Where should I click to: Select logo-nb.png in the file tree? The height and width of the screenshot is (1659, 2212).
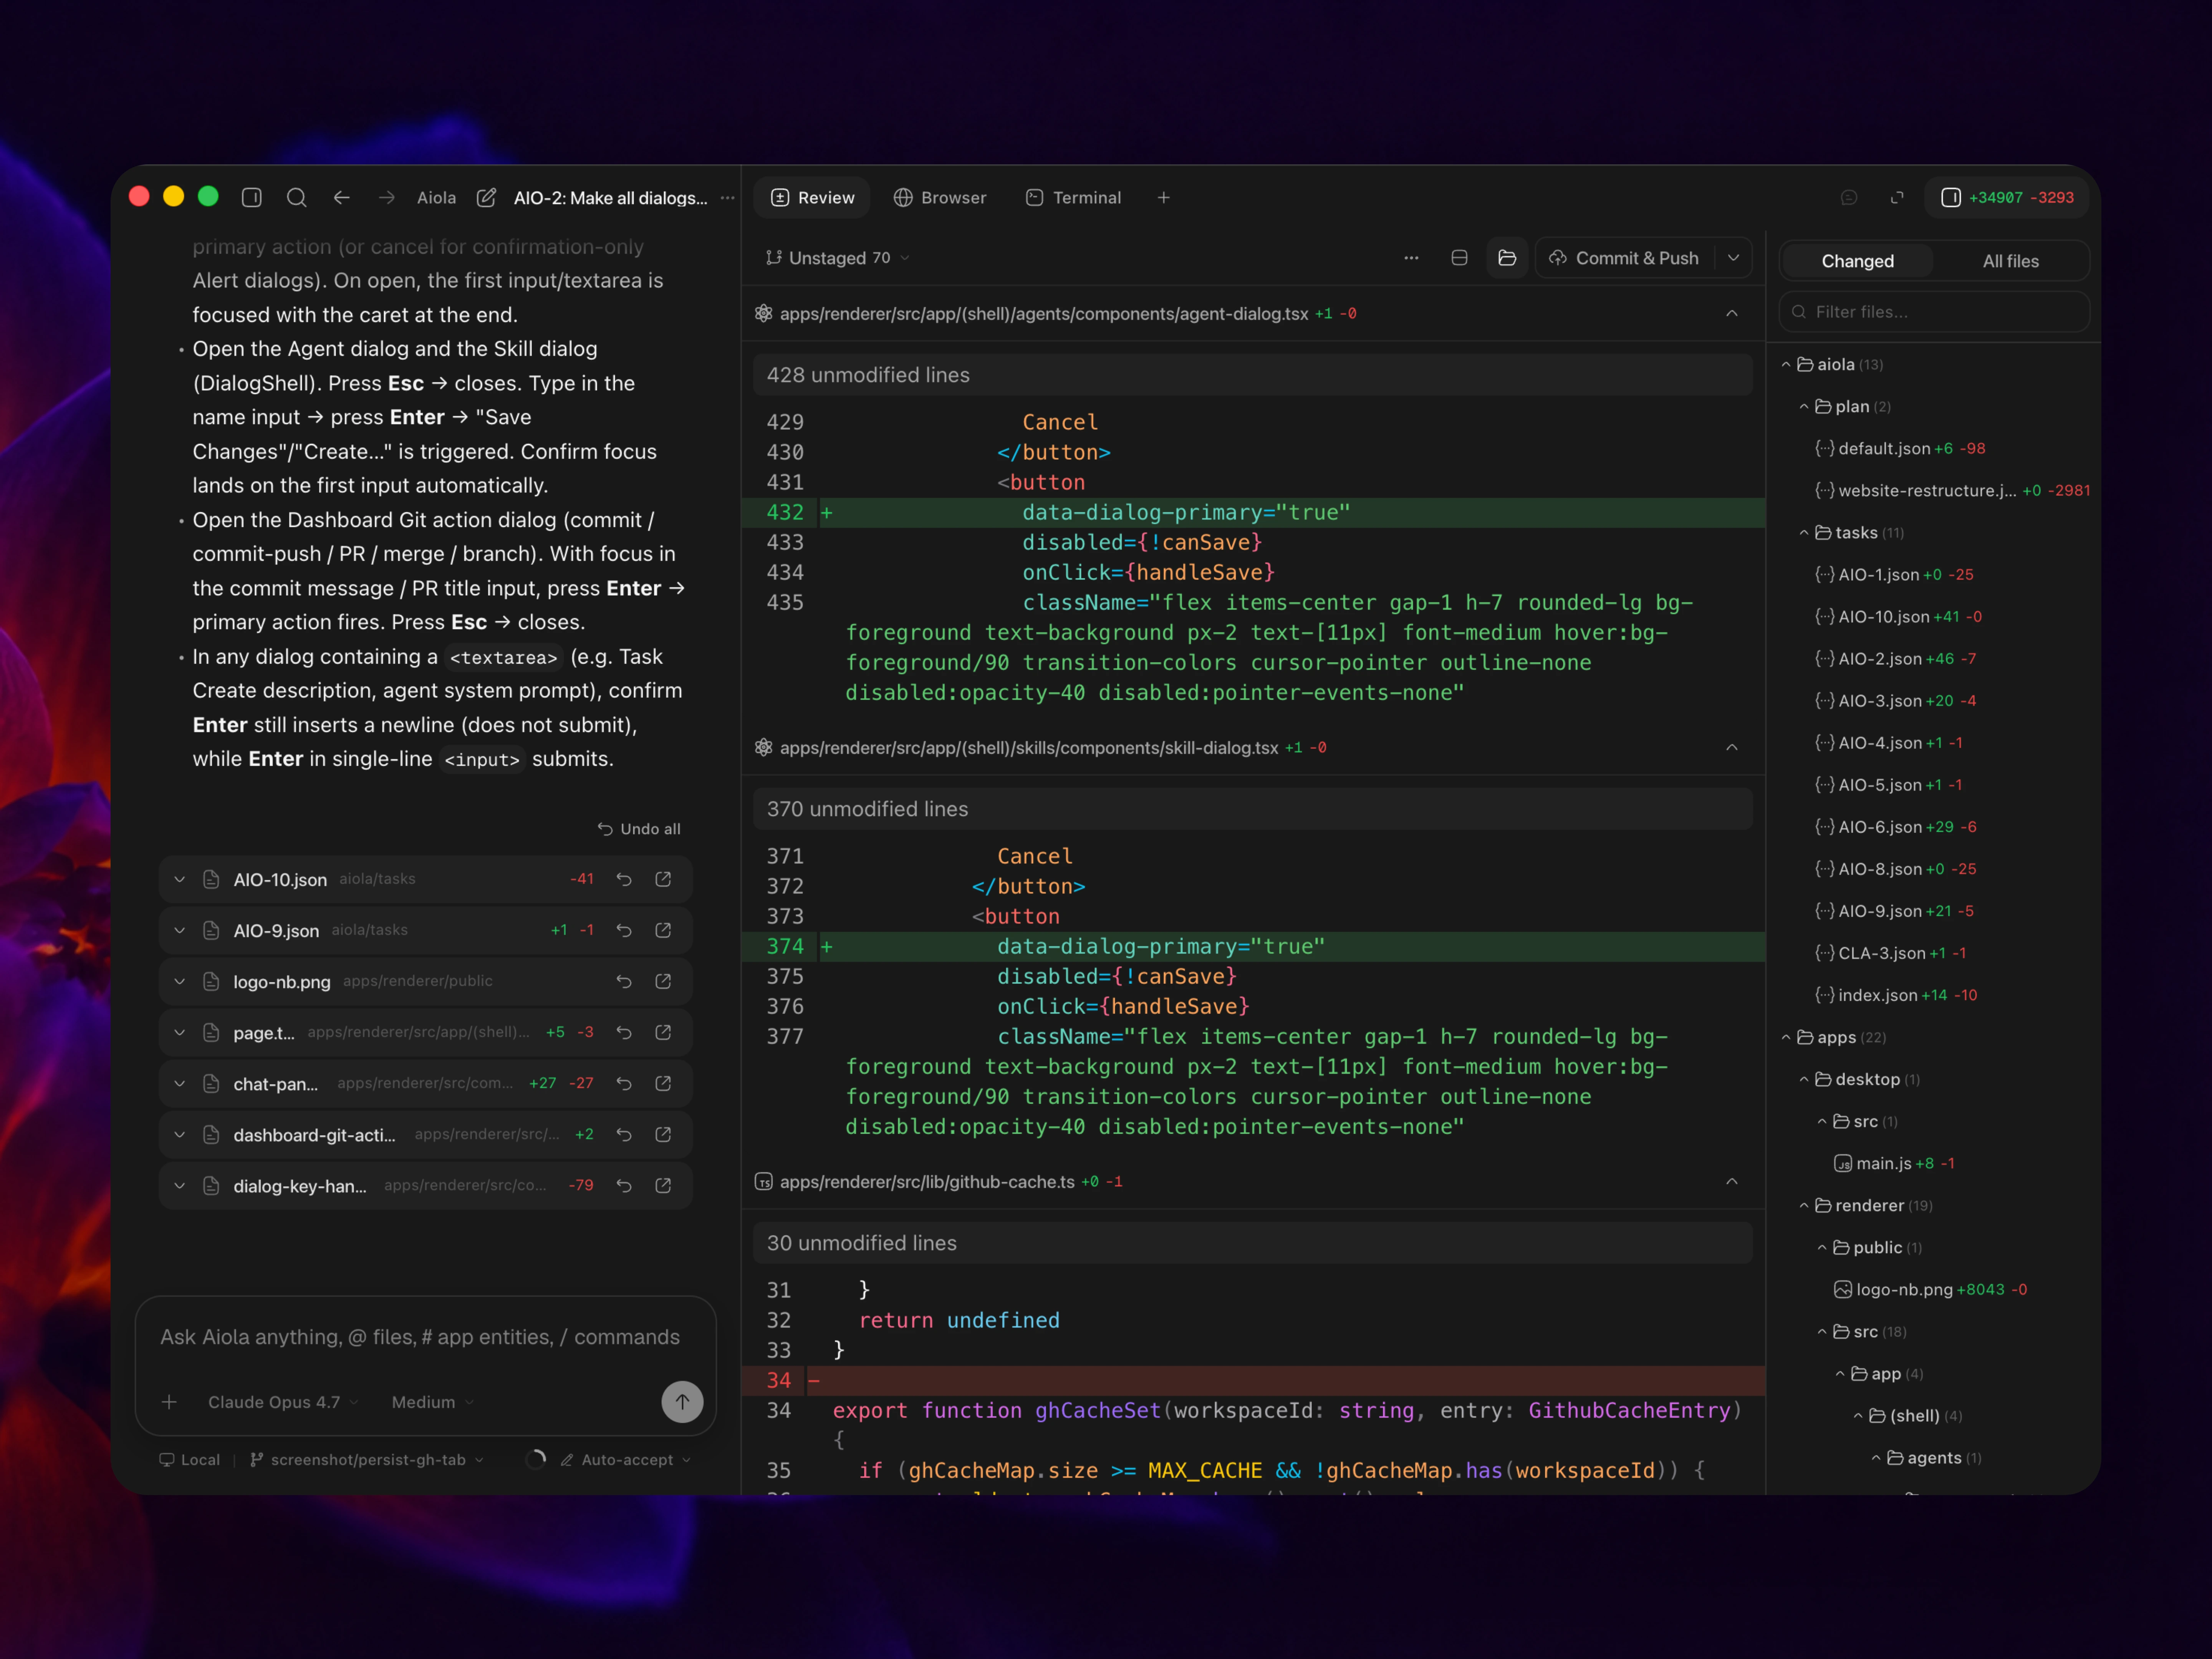pyautogui.click(x=1930, y=1290)
